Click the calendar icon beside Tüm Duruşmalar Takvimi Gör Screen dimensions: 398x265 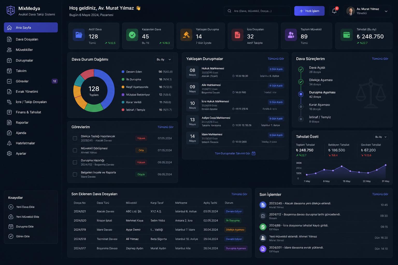[x=254, y=153]
